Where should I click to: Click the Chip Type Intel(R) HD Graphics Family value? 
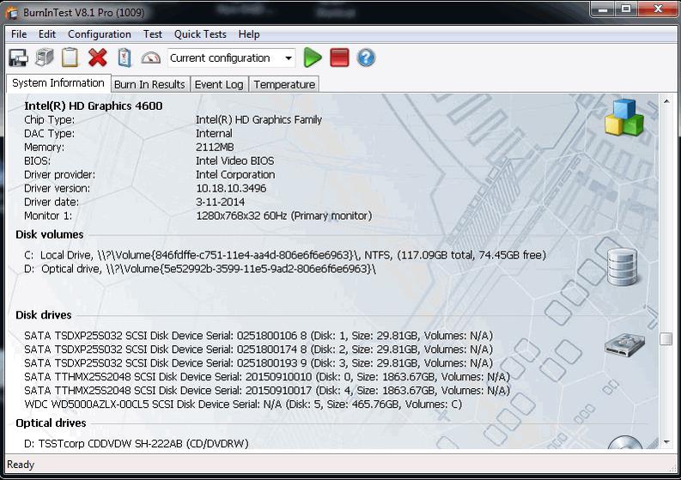pos(258,120)
